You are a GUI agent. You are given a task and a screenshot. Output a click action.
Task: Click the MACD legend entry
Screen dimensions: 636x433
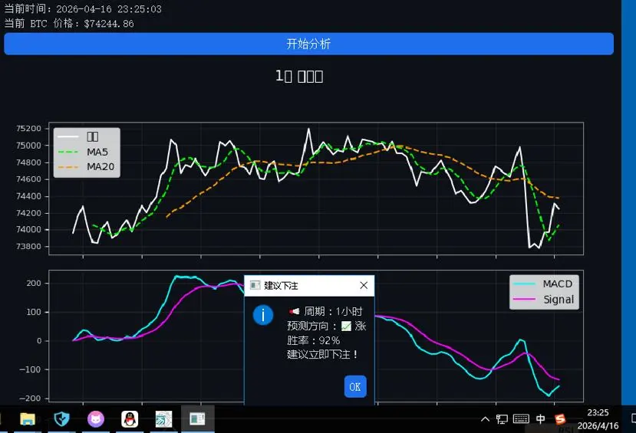coord(543,284)
